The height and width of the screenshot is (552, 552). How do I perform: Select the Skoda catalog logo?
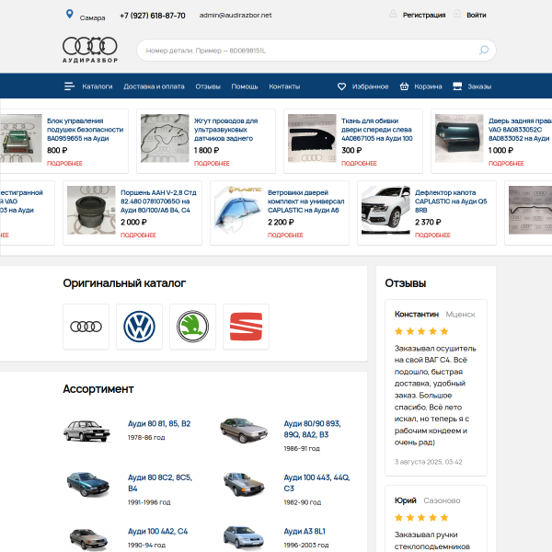[192, 327]
